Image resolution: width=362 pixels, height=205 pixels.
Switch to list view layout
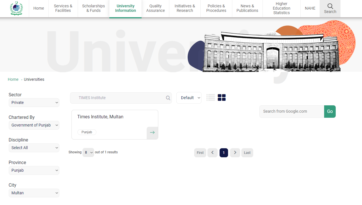click(x=211, y=98)
